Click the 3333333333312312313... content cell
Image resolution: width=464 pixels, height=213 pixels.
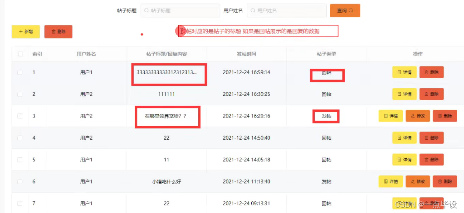pyautogui.click(x=166, y=72)
